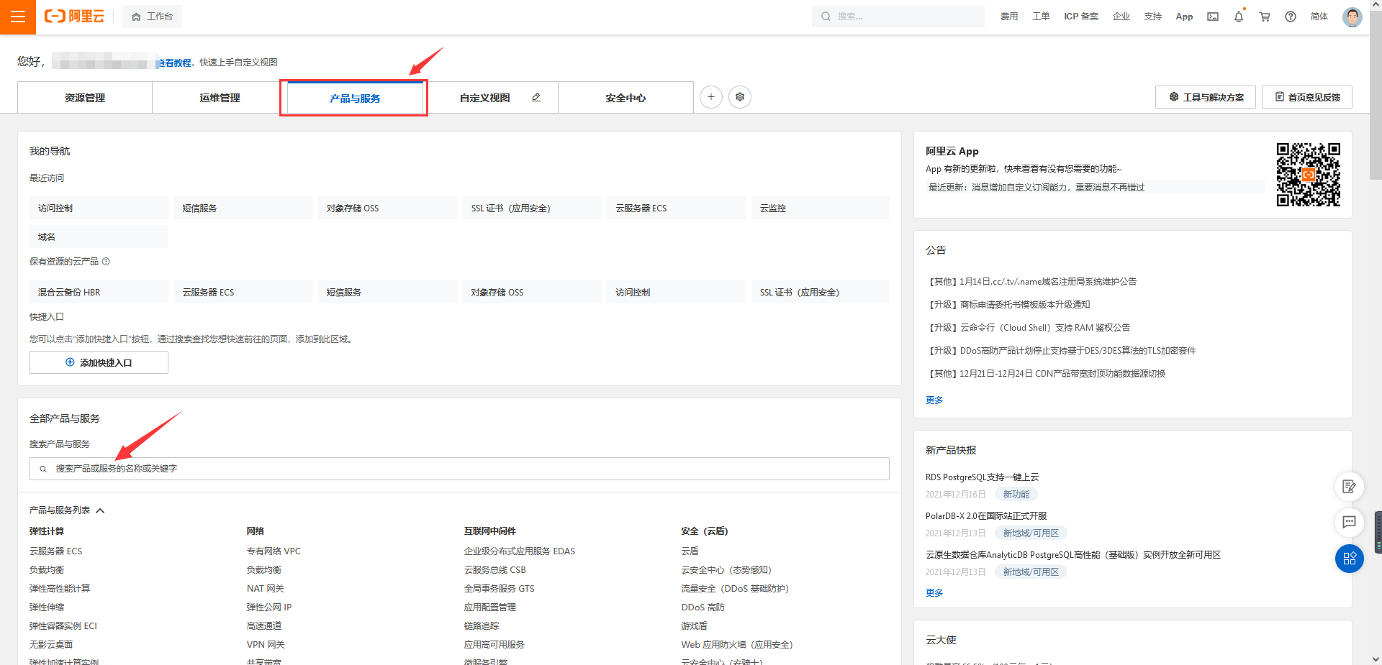Image resolution: width=1382 pixels, height=665 pixels.
Task: Open notifications bell icon
Action: (x=1239, y=17)
